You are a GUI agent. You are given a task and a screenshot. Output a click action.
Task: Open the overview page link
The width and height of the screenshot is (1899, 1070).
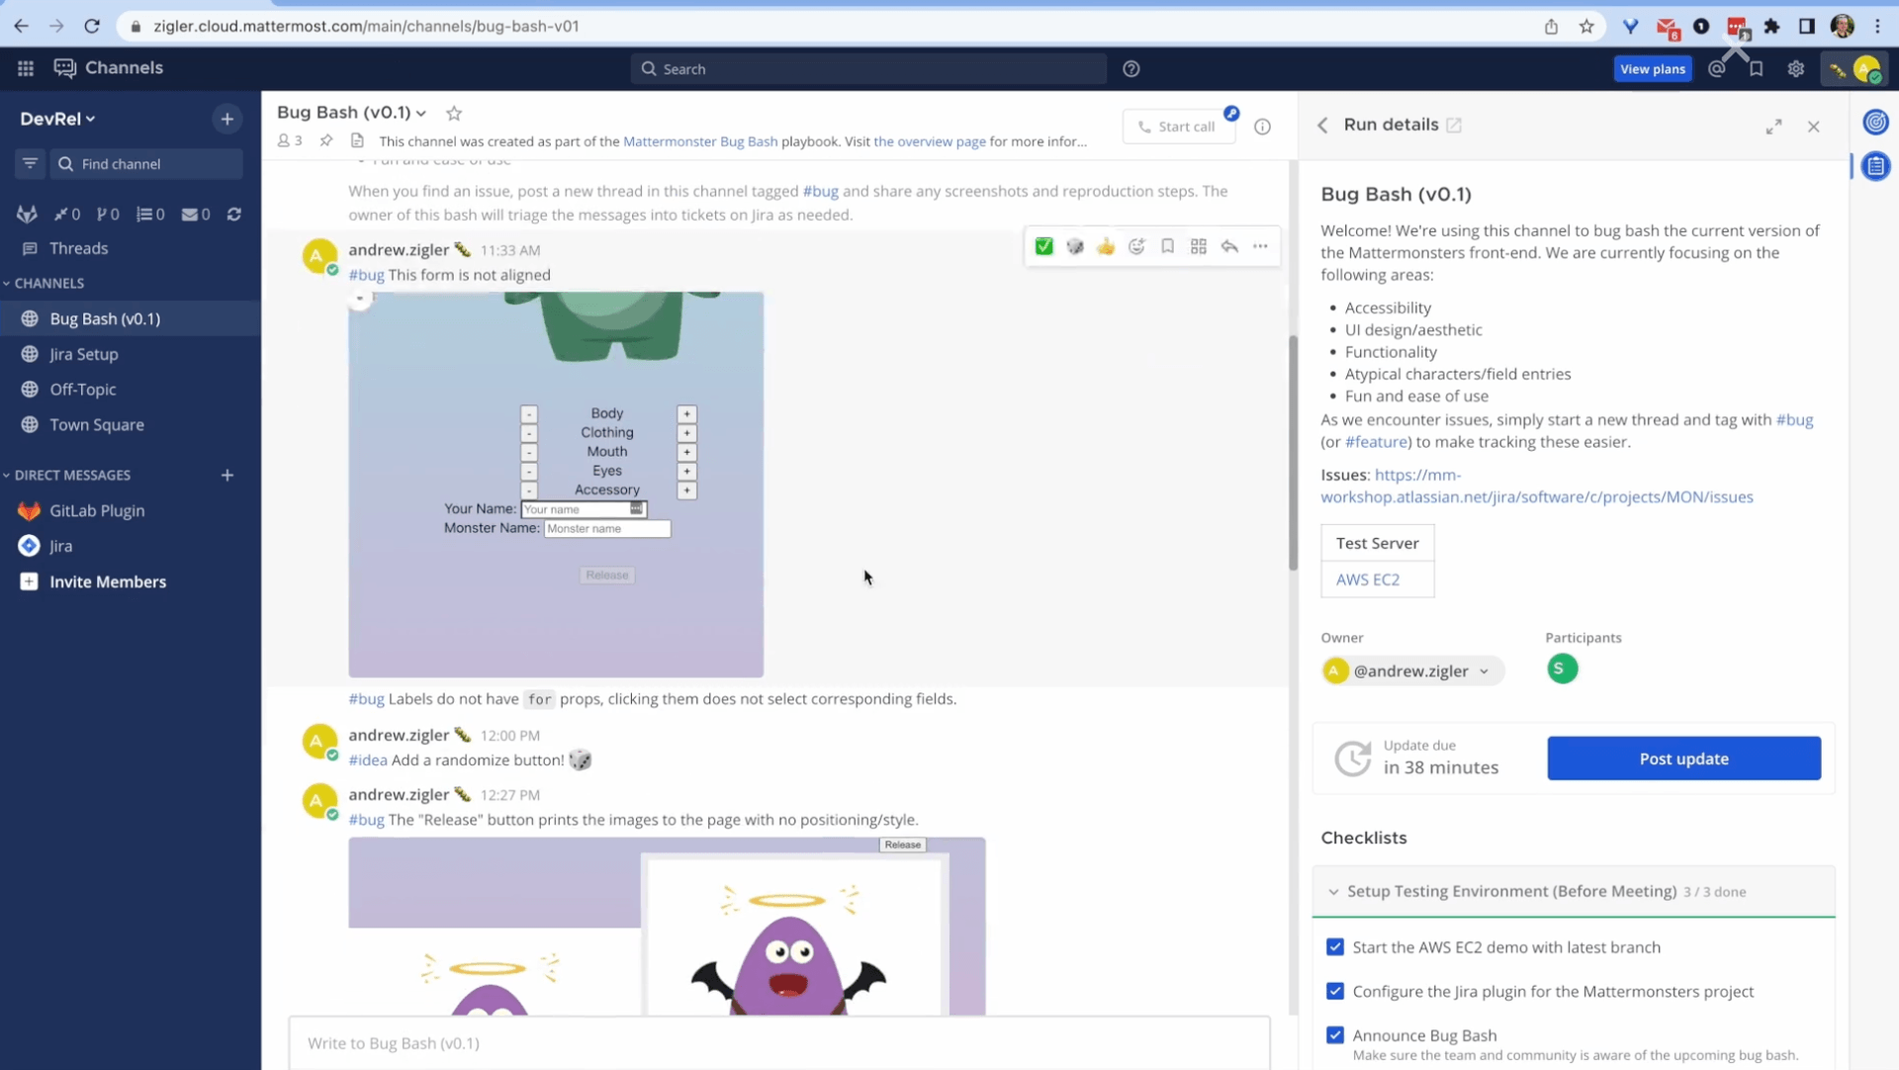(930, 141)
